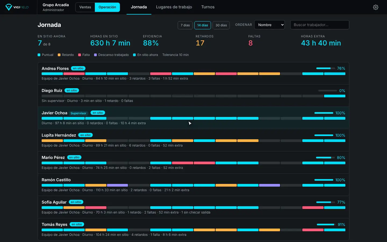Go to Lugares de trabajo tab

[x=174, y=7]
